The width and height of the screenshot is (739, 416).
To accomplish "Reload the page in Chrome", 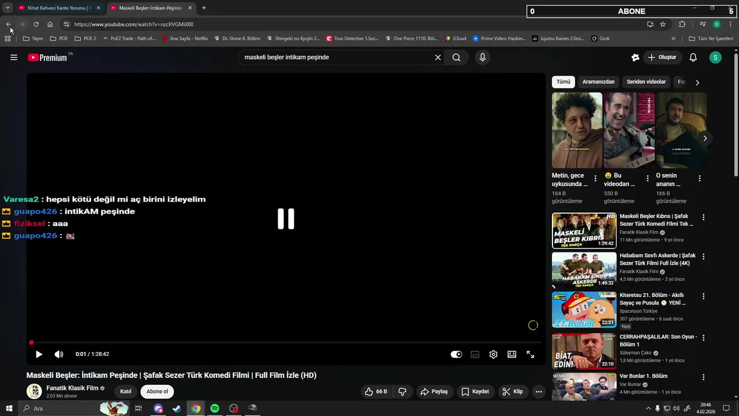I will (36, 24).
